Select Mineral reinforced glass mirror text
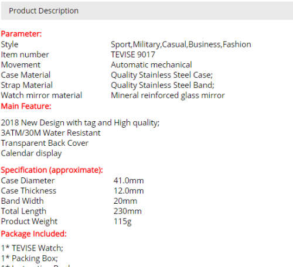Viewport: 293px width, 267px height. (168, 95)
